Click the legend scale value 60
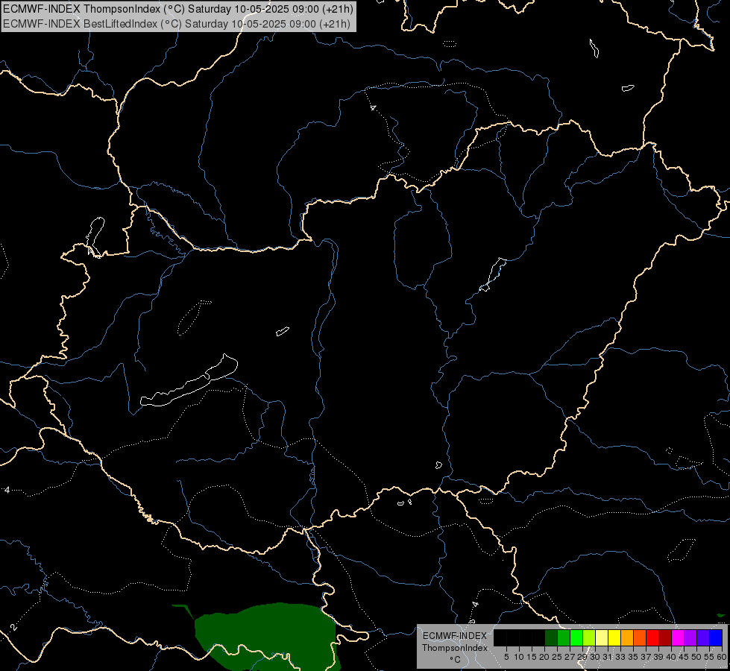This screenshot has width=730, height=671. coord(722,657)
